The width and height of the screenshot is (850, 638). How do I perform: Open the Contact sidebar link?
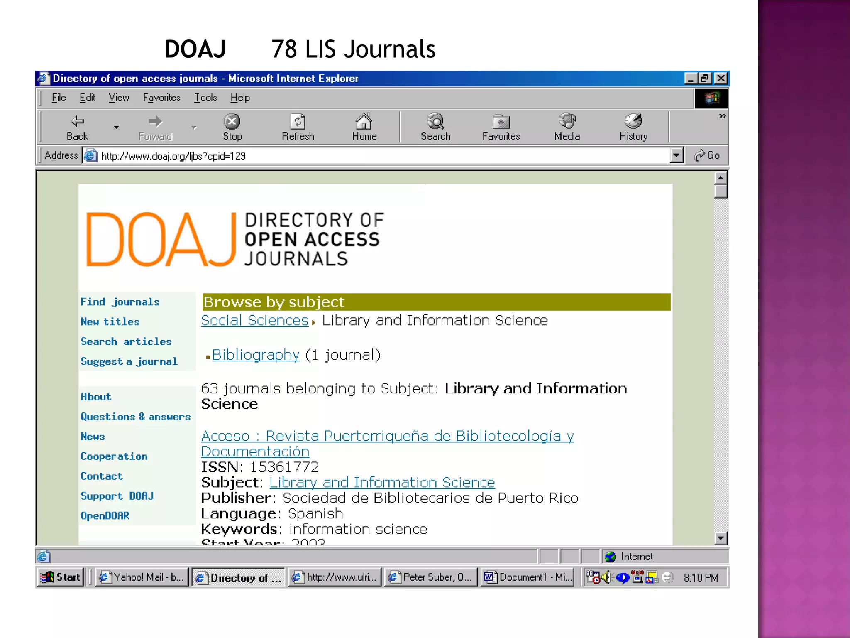pyautogui.click(x=102, y=476)
